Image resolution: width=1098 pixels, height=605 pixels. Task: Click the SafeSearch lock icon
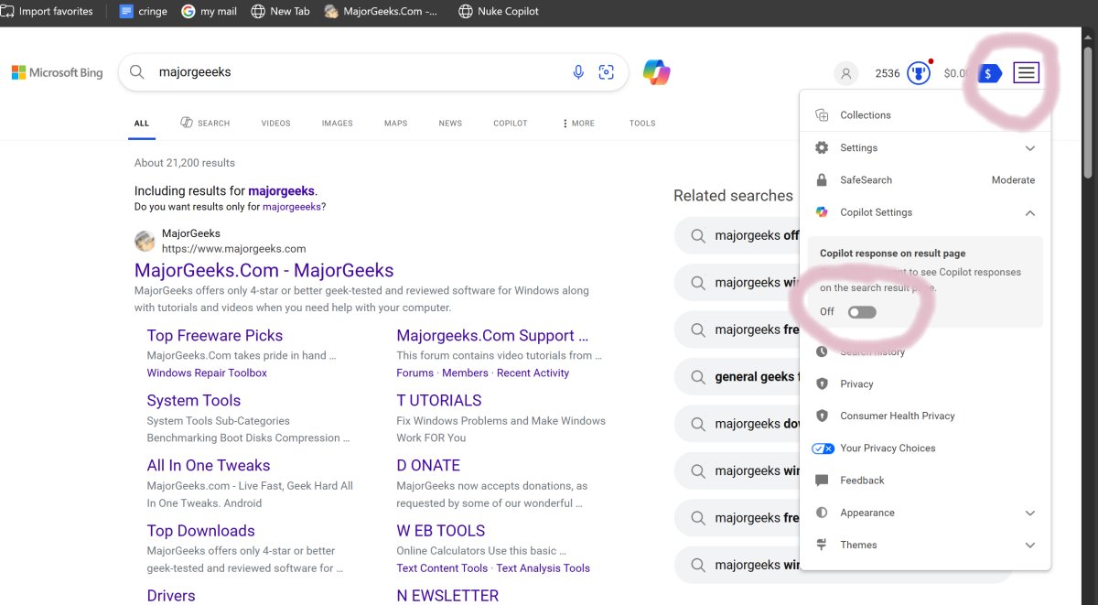[x=822, y=180]
